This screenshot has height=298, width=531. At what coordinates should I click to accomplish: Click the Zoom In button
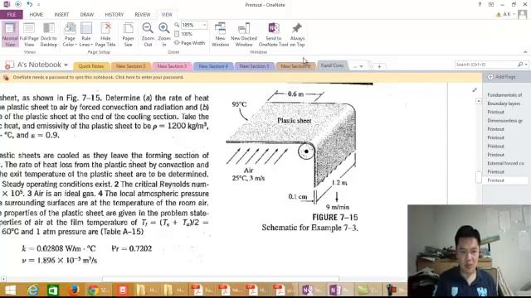click(x=164, y=35)
